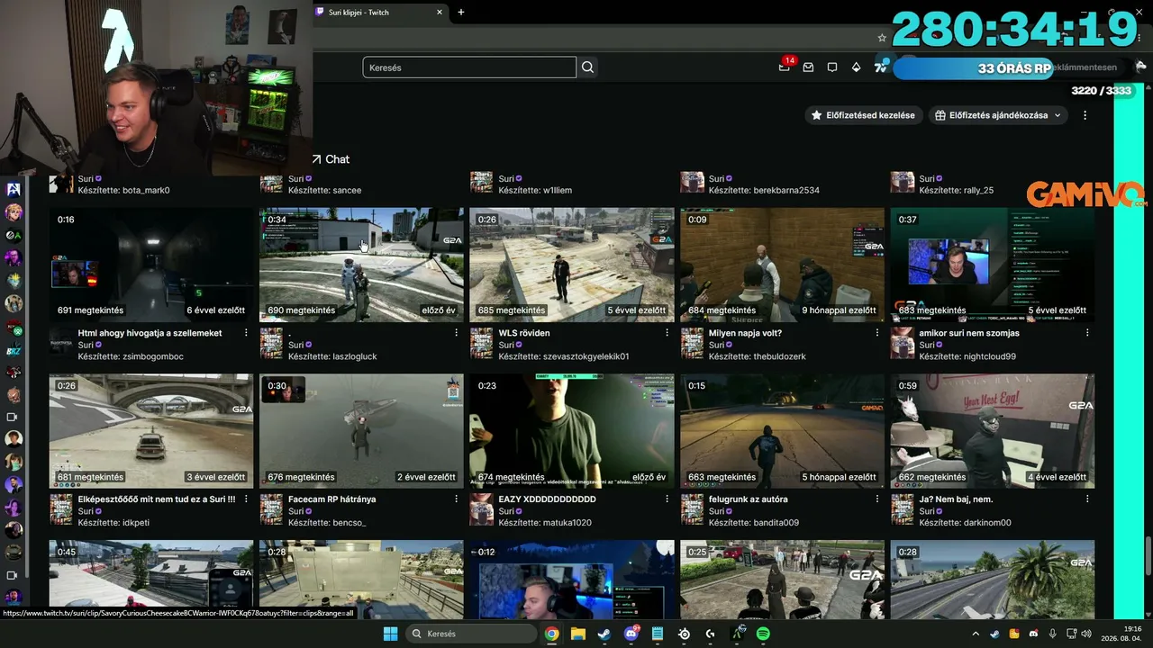
Task: Show hidden system tray icons
Action: 976,634
